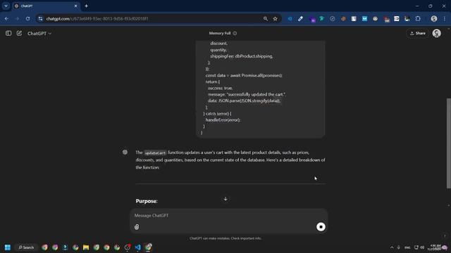Open the ChatGPT user profile avatar
Viewport: 451px width, 253px height.
coord(437,33)
